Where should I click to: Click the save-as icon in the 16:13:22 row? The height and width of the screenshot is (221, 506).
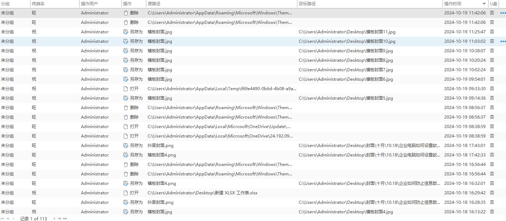tap(126, 212)
